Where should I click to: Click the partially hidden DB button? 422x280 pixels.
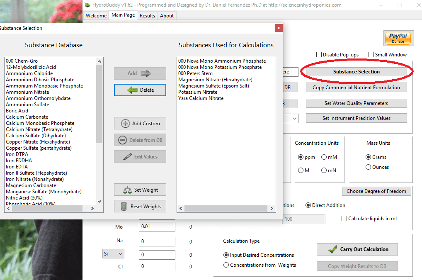[x=291, y=88]
